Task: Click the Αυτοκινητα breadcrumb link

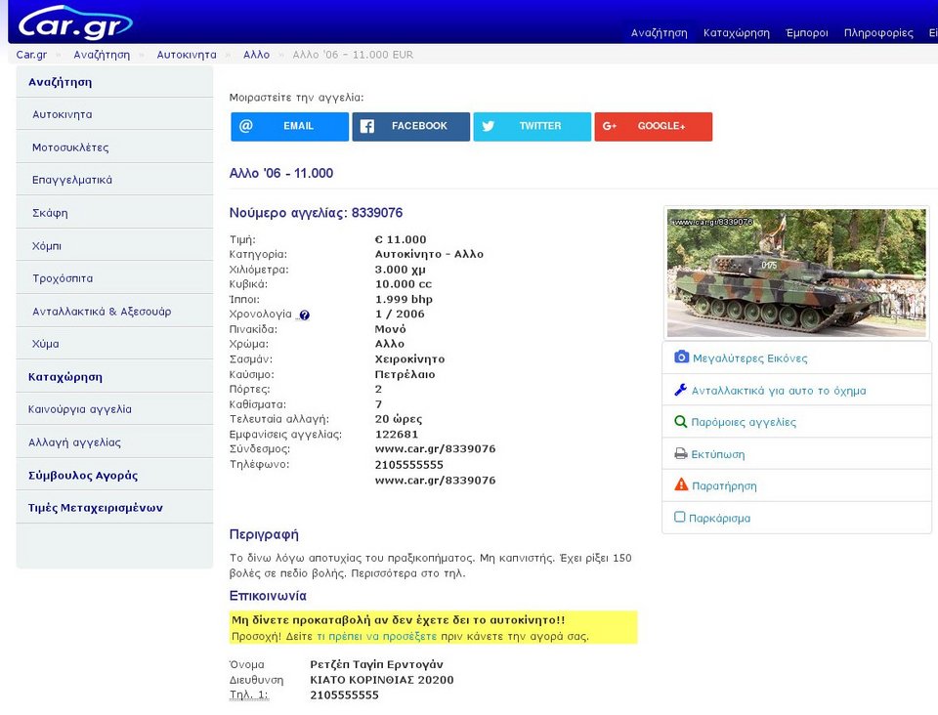Action: tap(186, 55)
